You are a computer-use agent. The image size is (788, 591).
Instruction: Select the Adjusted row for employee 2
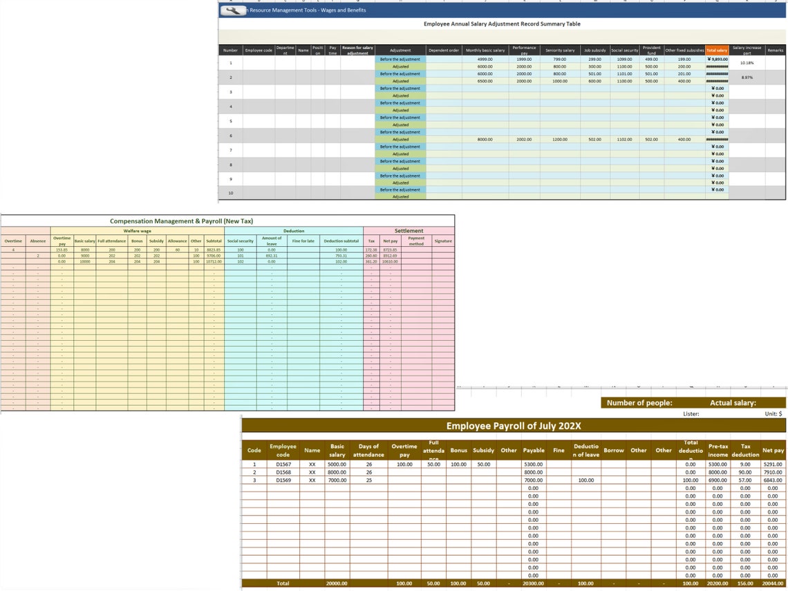click(x=401, y=81)
